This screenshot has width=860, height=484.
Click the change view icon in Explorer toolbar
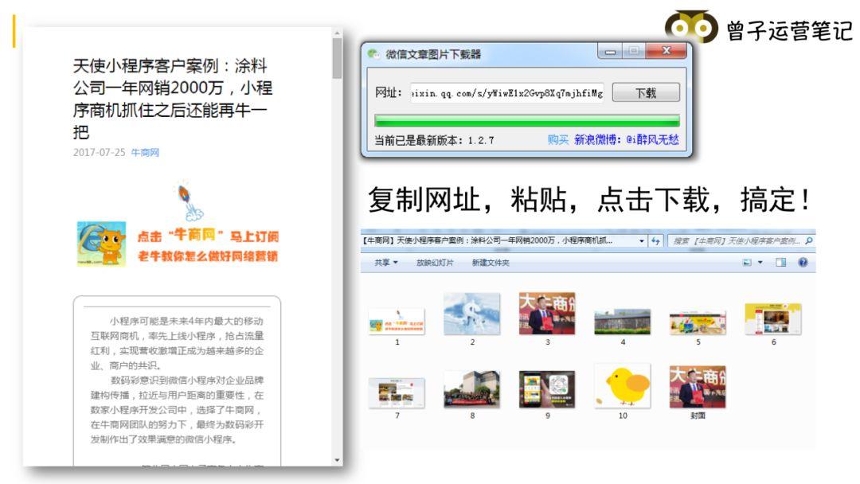pyautogui.click(x=747, y=263)
